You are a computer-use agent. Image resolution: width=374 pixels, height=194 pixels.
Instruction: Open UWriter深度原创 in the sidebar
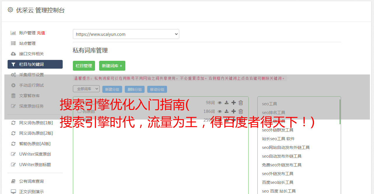coord(35,154)
